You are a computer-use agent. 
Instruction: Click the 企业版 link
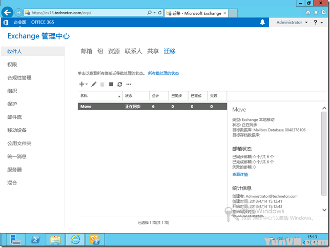click(20, 22)
